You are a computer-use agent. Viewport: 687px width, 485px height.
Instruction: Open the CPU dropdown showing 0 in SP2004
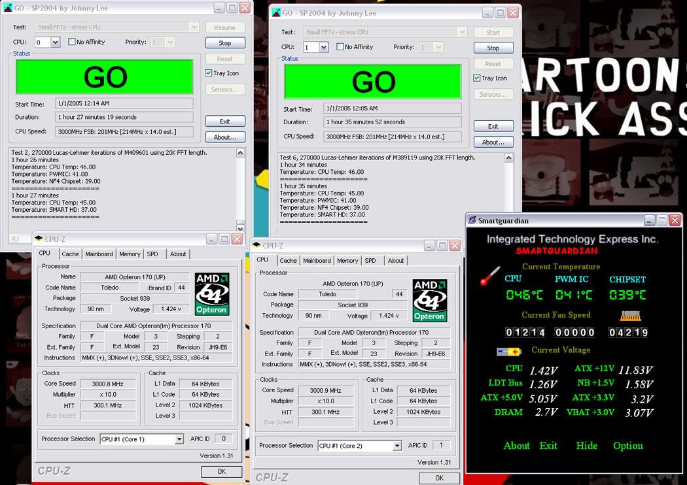55,42
